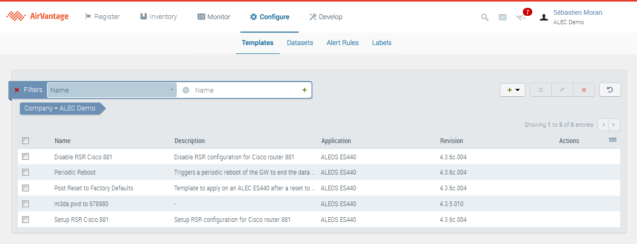Open notifications with the 7 badge
Viewport: 637px width, 244px height.
[x=521, y=17]
